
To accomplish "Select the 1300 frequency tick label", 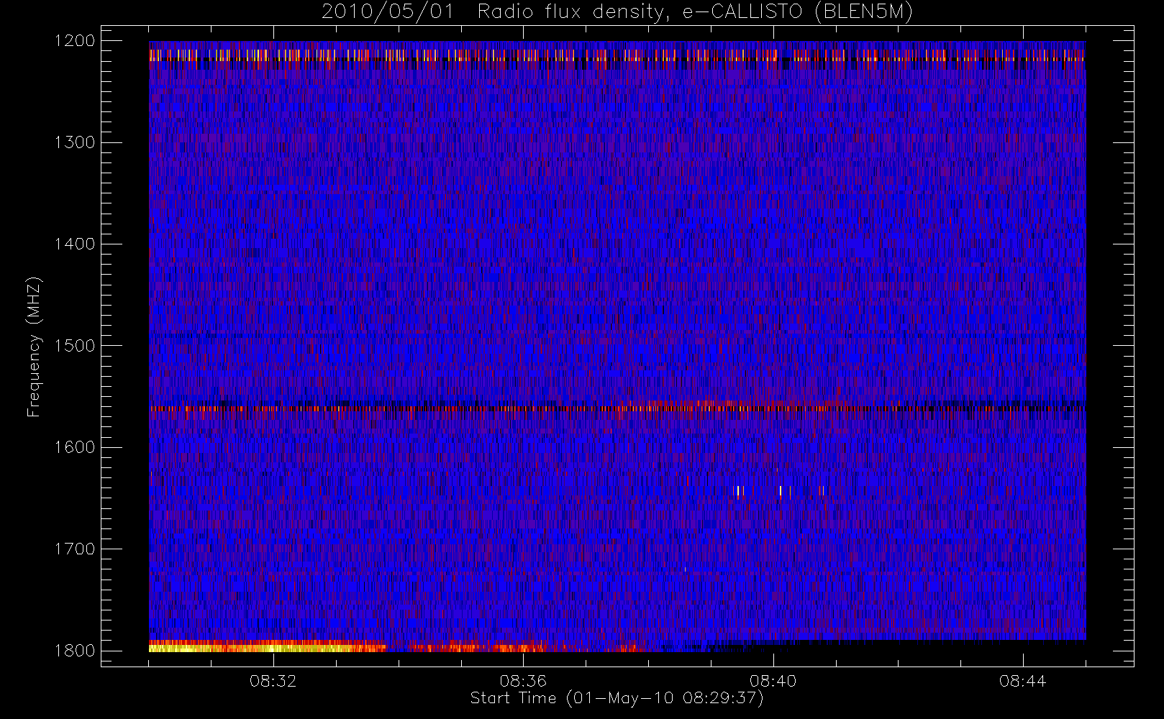I will point(75,142).
